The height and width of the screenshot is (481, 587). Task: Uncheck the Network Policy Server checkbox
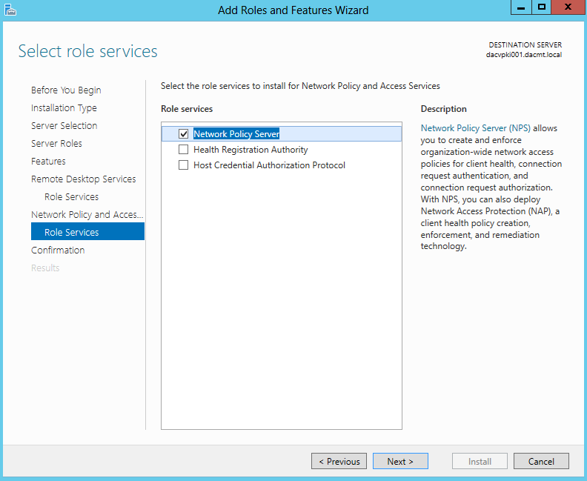pos(184,133)
